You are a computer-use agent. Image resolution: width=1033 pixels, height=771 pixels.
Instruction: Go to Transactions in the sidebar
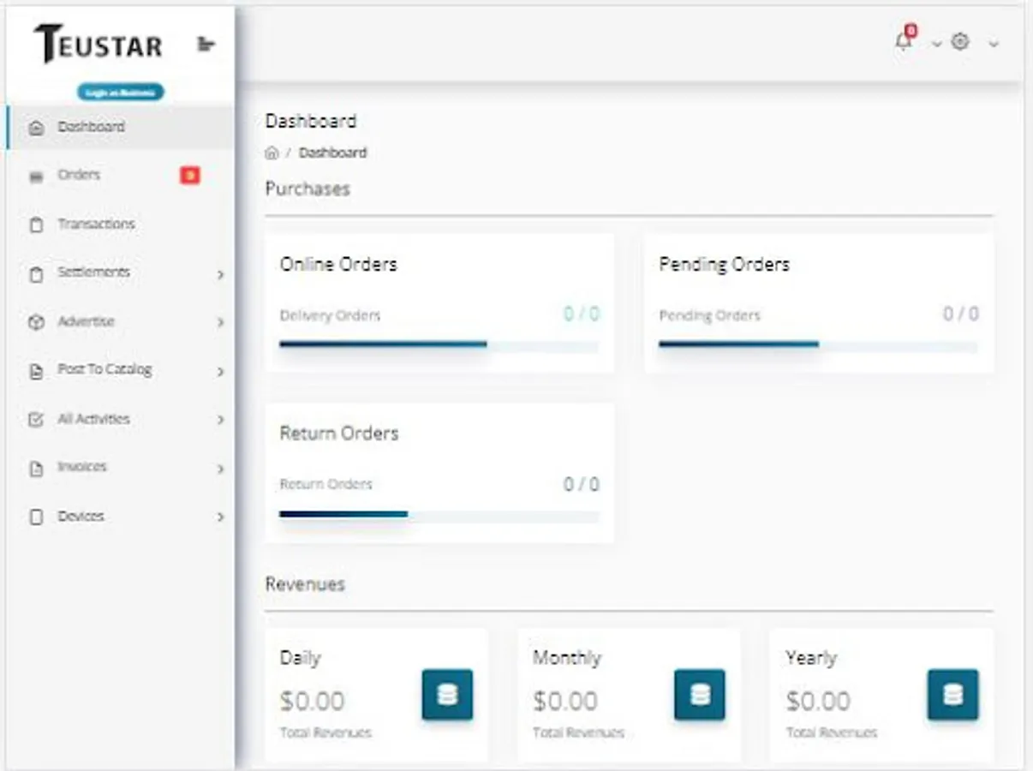click(x=96, y=224)
